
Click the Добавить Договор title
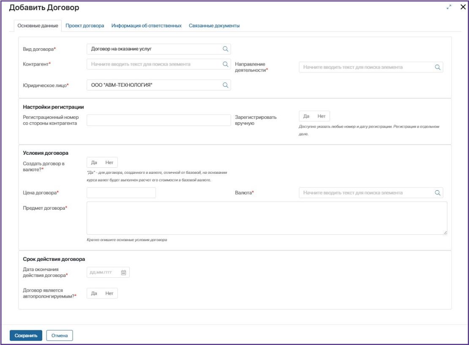tap(44, 8)
